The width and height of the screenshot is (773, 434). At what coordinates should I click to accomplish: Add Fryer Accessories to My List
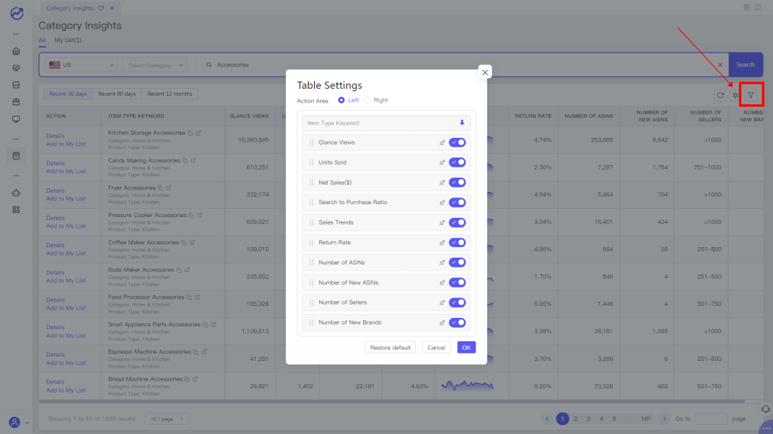(x=66, y=199)
